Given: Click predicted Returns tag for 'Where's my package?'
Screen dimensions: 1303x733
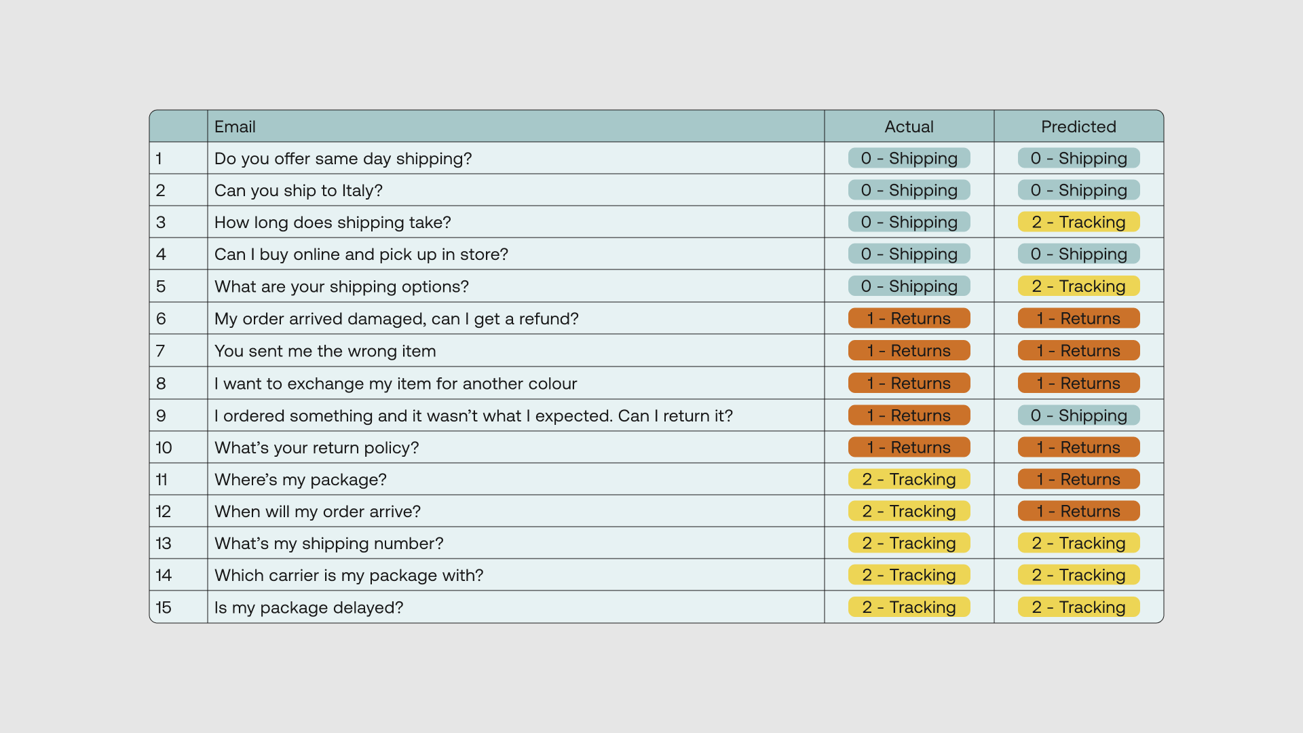Looking at the screenshot, I should 1078,479.
